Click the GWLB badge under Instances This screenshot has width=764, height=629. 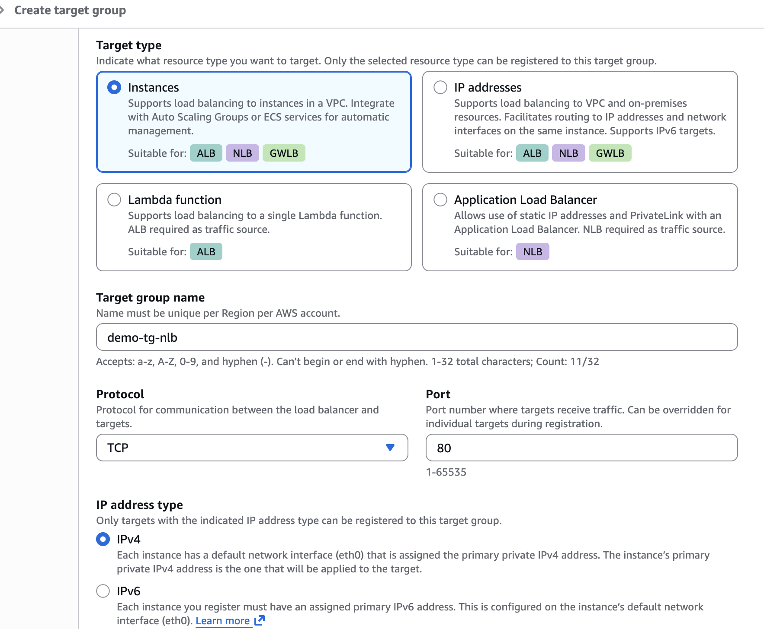coord(284,153)
